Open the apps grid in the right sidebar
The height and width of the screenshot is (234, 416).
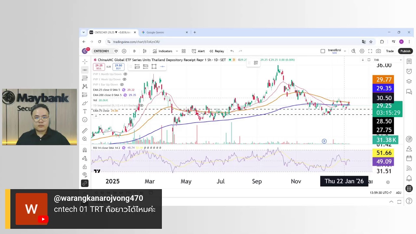point(409,188)
